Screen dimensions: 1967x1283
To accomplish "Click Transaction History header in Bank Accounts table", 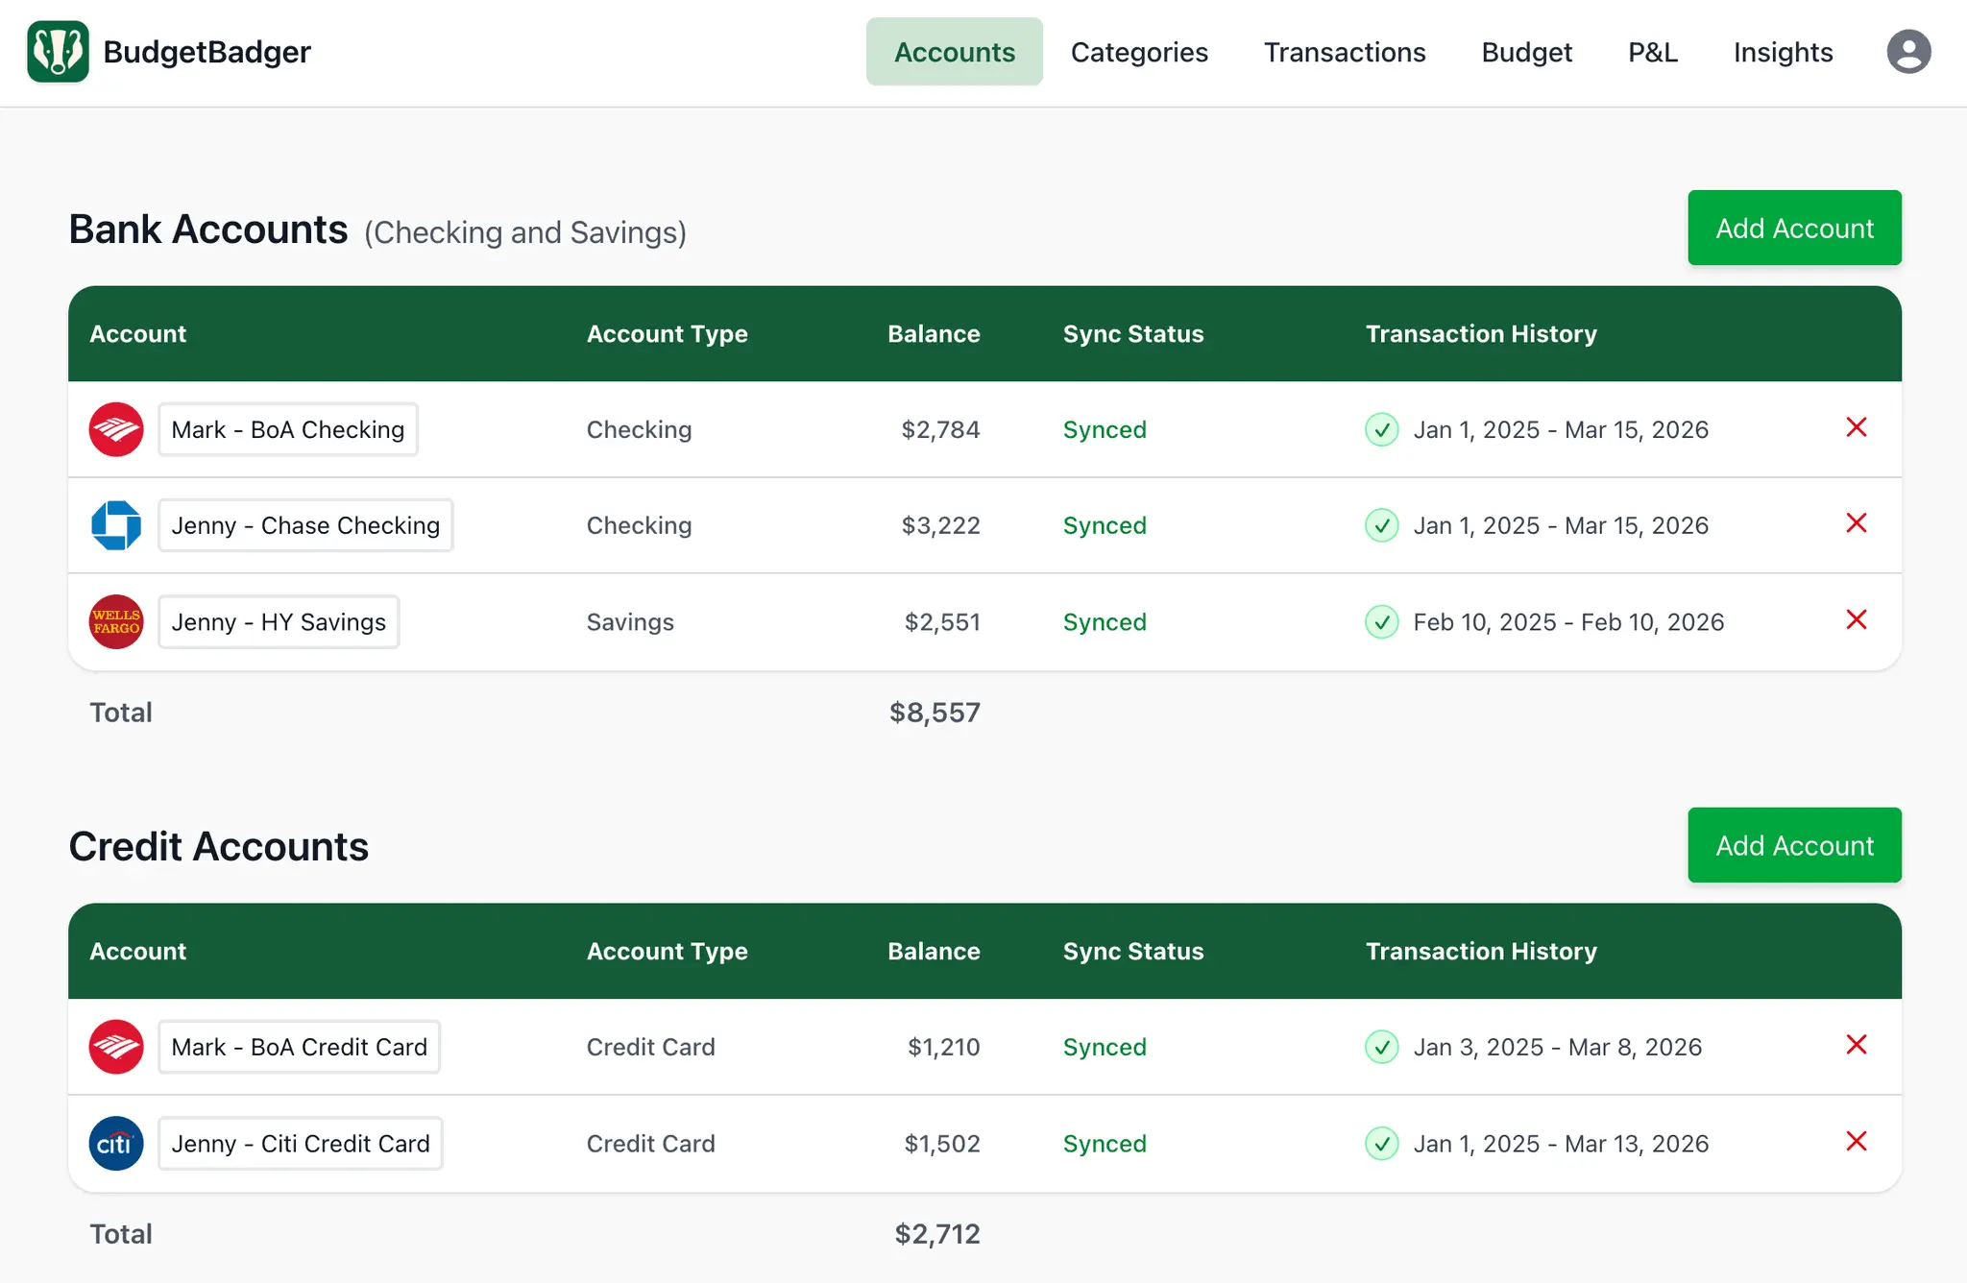I will pyautogui.click(x=1481, y=333).
